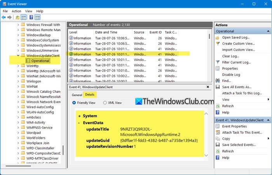Collapse the Operational actions section header
The height and width of the screenshot is (175, 272).
[x=268, y=31]
